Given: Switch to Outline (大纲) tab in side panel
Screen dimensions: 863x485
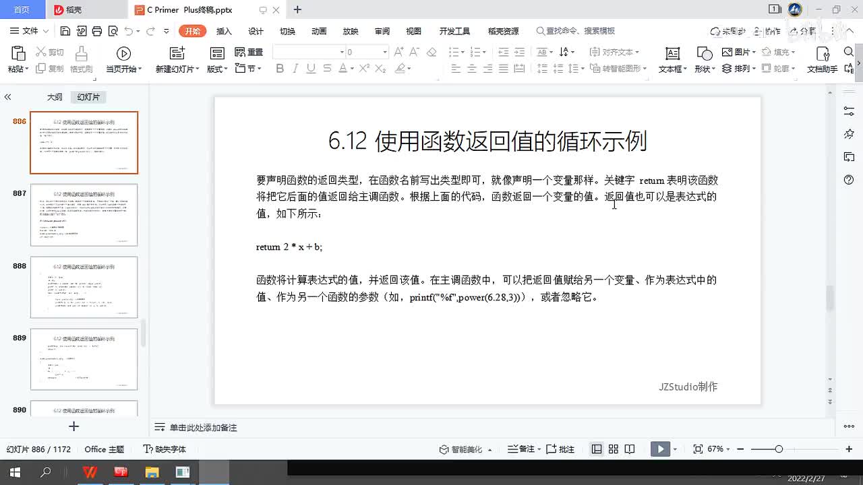Looking at the screenshot, I should coord(55,97).
